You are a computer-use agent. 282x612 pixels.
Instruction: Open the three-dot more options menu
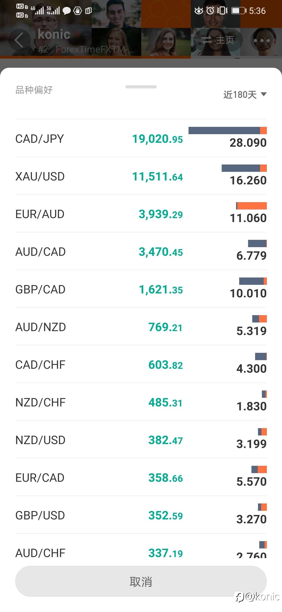(262, 41)
